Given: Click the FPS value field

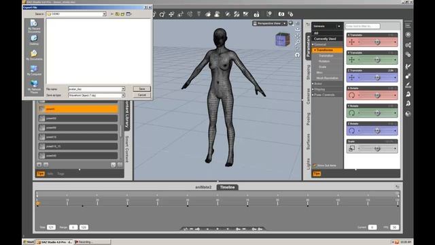Looking at the screenshot, I should (394, 227).
